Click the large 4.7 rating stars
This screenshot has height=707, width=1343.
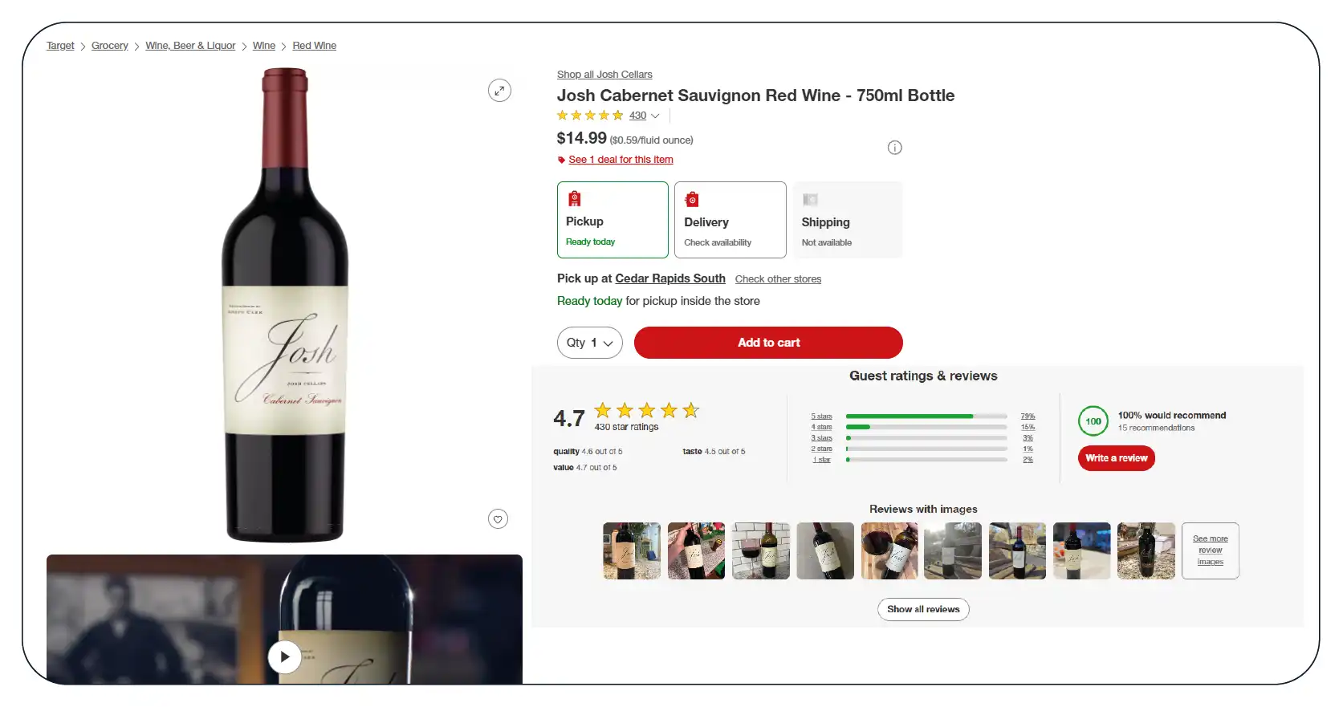point(646,411)
